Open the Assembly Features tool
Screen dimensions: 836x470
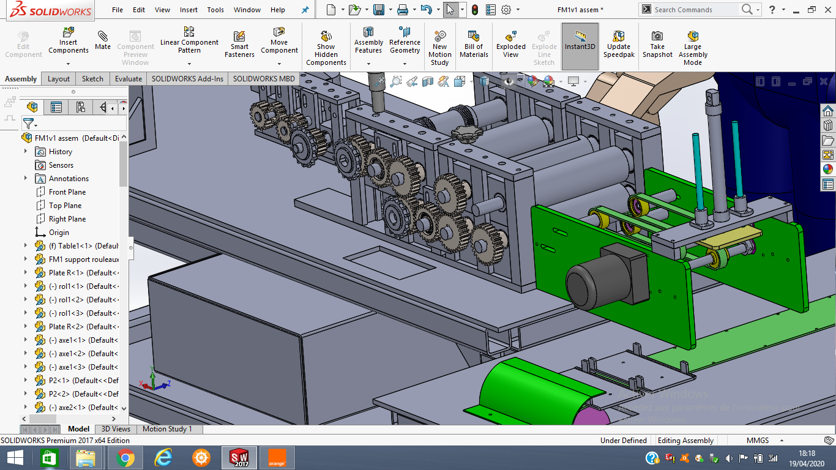pos(368,40)
